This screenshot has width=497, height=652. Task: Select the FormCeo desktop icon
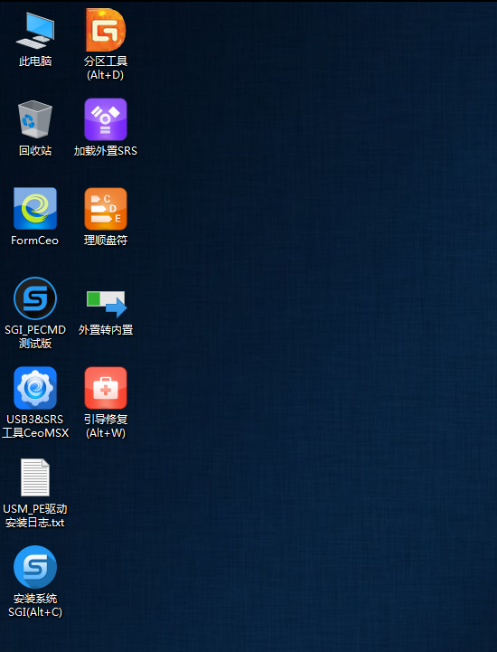[x=35, y=208]
